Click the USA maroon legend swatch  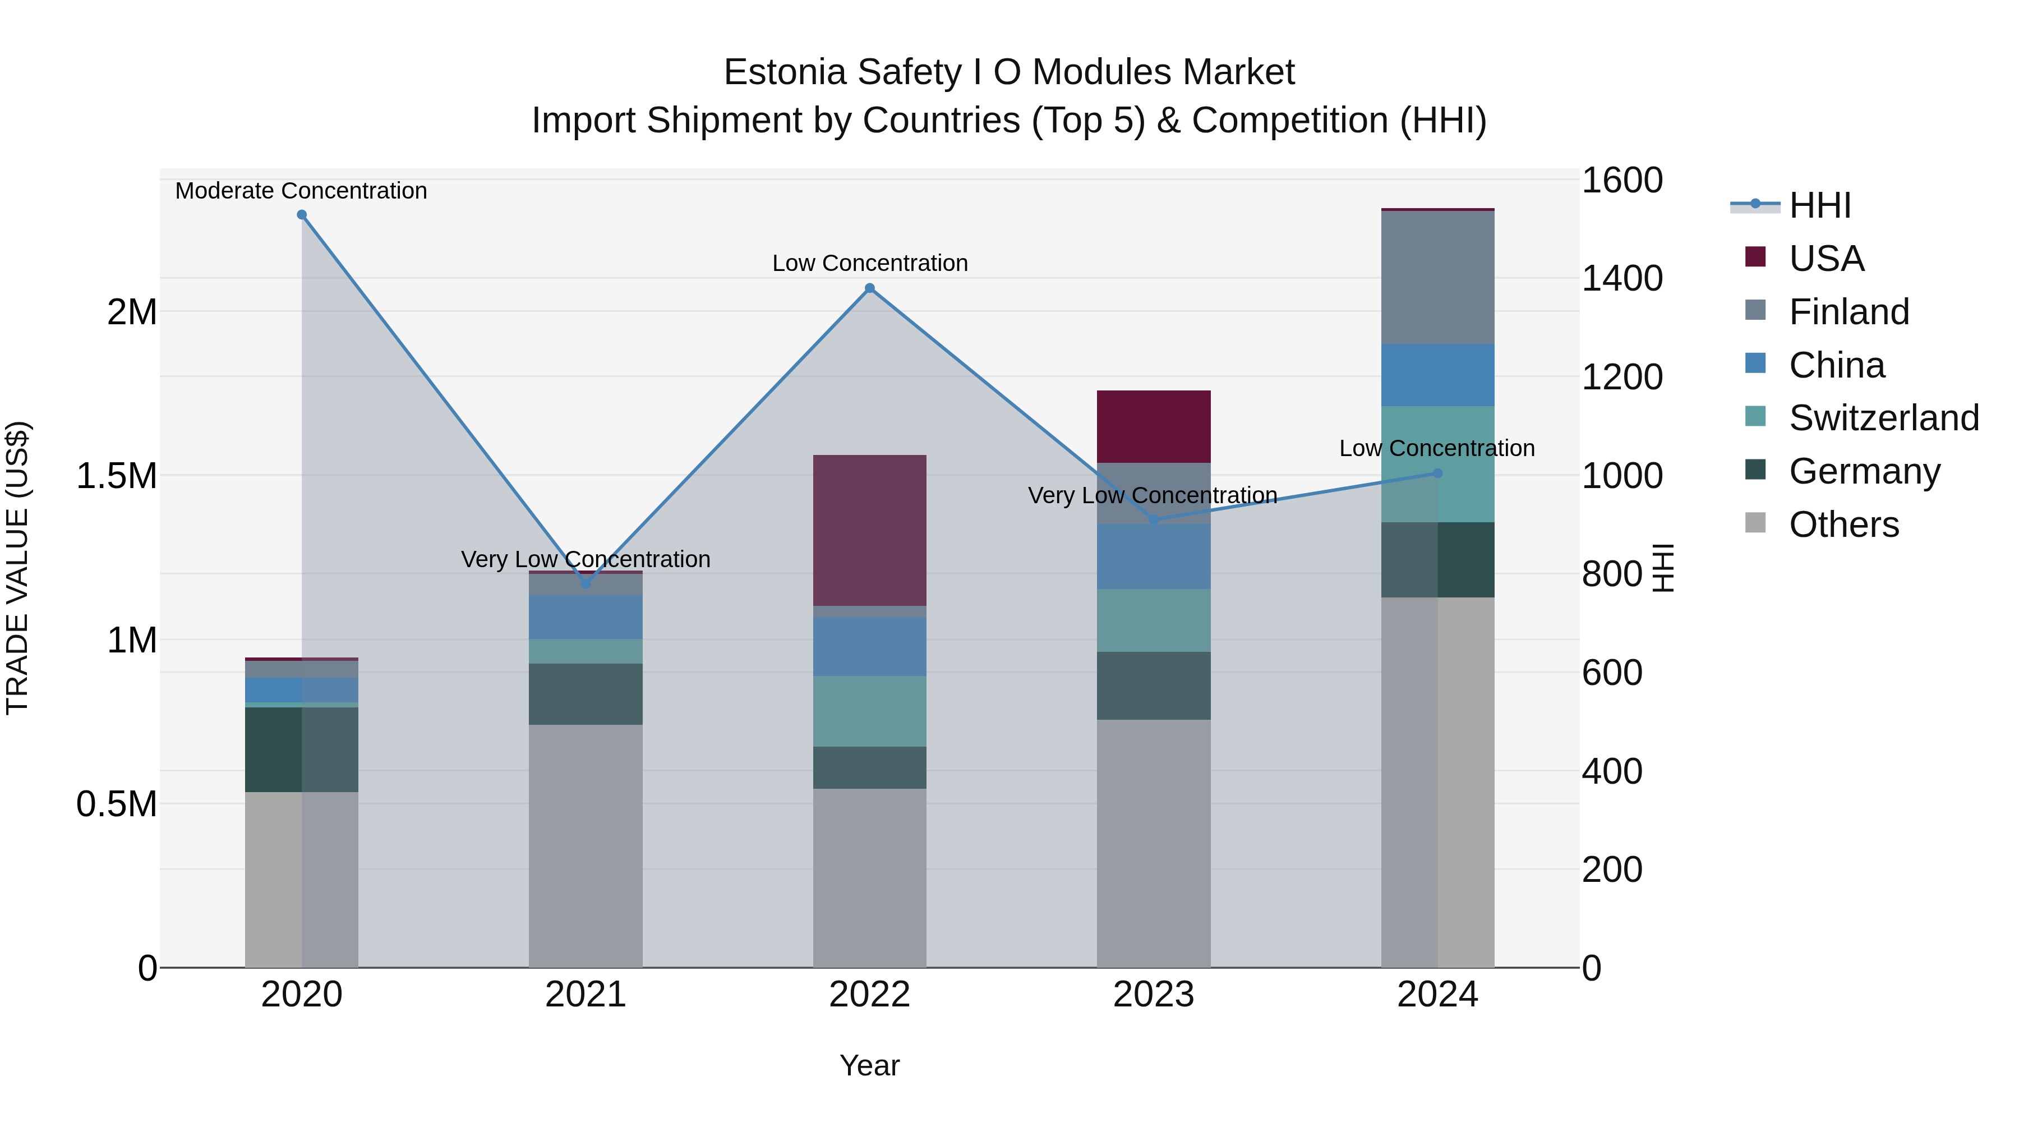click(1755, 257)
